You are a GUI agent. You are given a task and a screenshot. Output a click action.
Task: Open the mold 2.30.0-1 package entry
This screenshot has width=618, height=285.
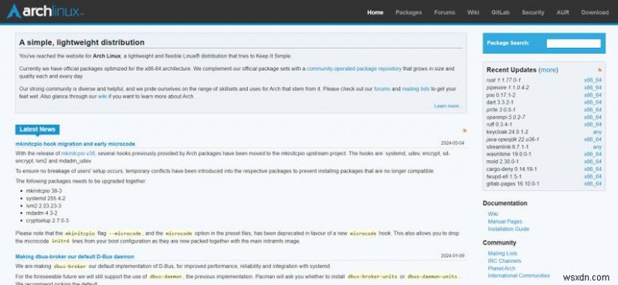pos(503,162)
